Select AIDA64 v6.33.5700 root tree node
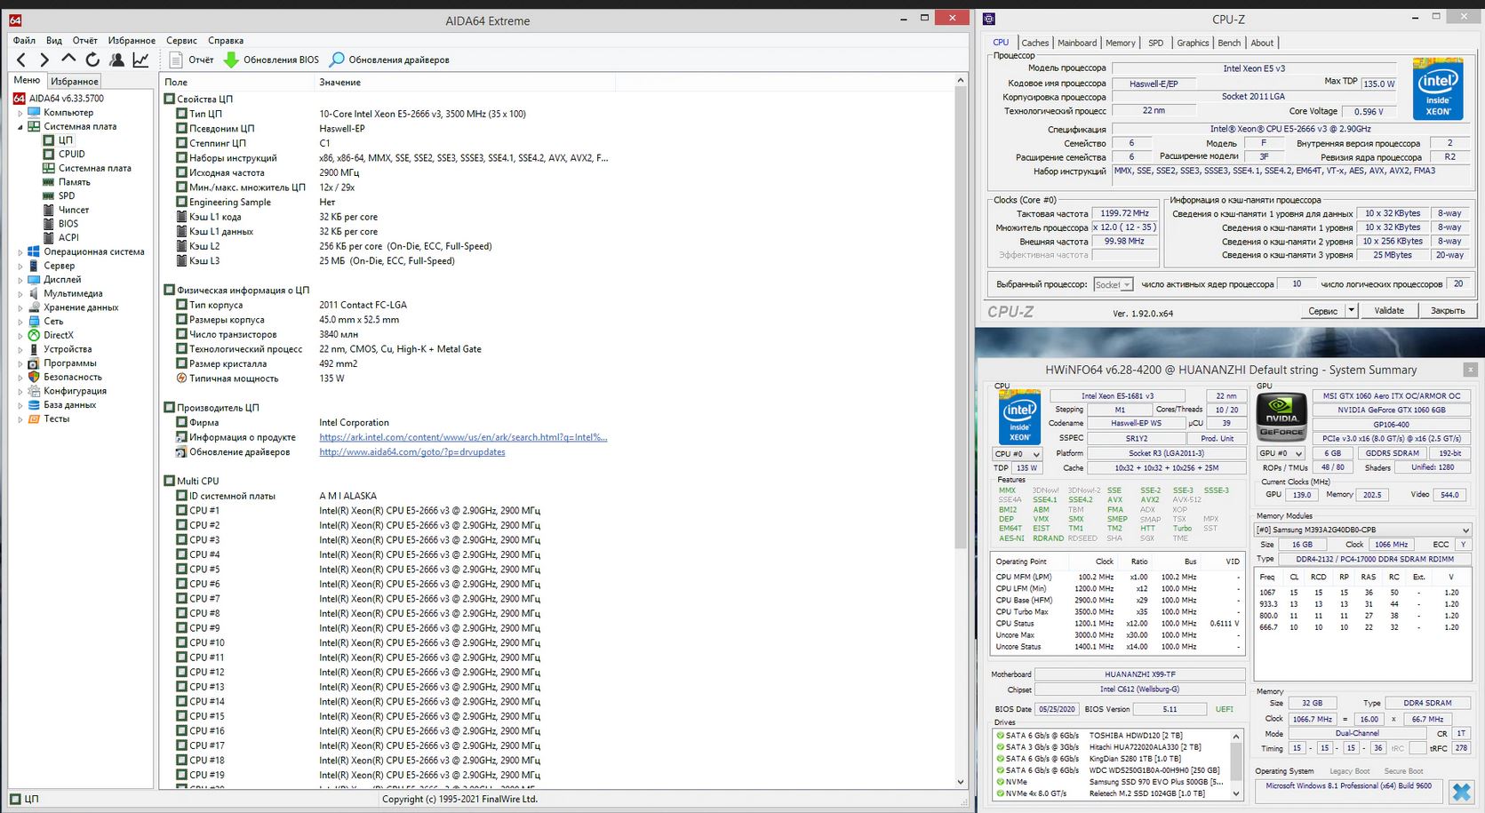 point(59,99)
